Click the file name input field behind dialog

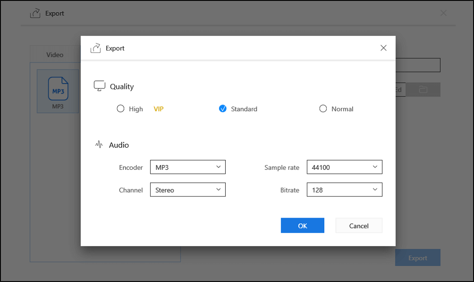click(x=418, y=65)
